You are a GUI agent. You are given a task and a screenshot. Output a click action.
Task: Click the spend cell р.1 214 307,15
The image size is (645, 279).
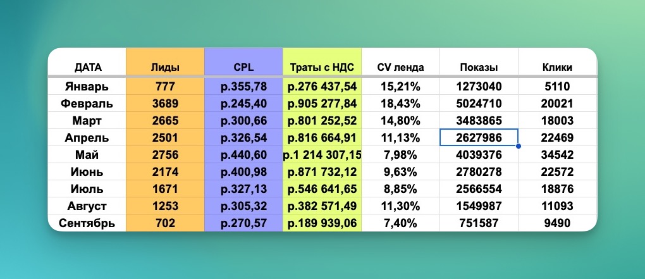coord(322,154)
